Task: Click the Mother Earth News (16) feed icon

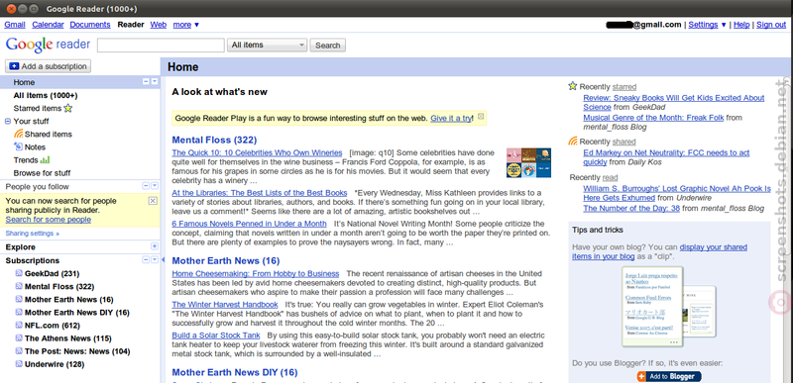Action: [x=19, y=299]
